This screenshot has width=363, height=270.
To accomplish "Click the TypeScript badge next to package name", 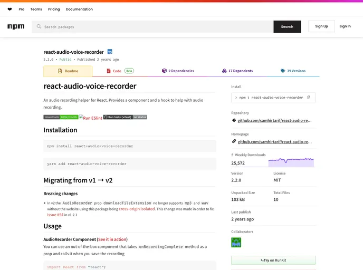I will pos(110,52).
